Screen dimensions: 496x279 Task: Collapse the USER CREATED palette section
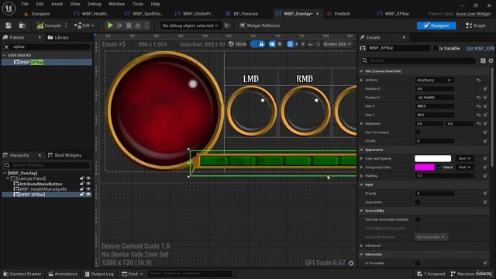click(4, 55)
